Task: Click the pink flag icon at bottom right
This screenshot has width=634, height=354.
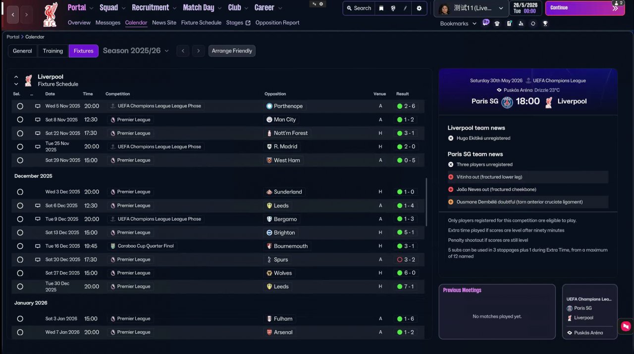Action: tap(626, 326)
